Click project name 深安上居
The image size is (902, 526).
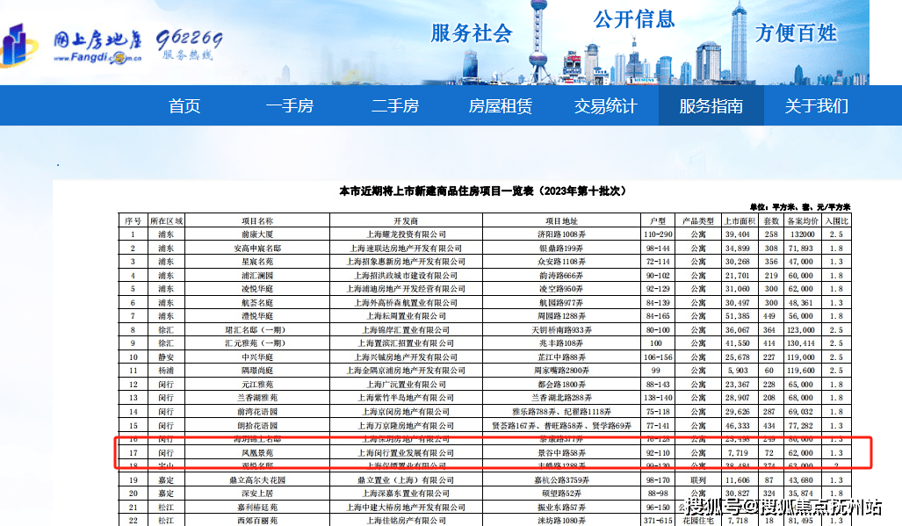pyautogui.click(x=257, y=494)
